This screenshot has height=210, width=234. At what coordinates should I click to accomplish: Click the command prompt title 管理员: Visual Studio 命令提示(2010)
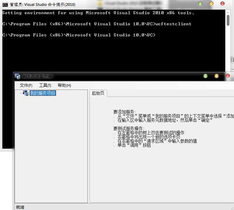[x=42, y=5]
